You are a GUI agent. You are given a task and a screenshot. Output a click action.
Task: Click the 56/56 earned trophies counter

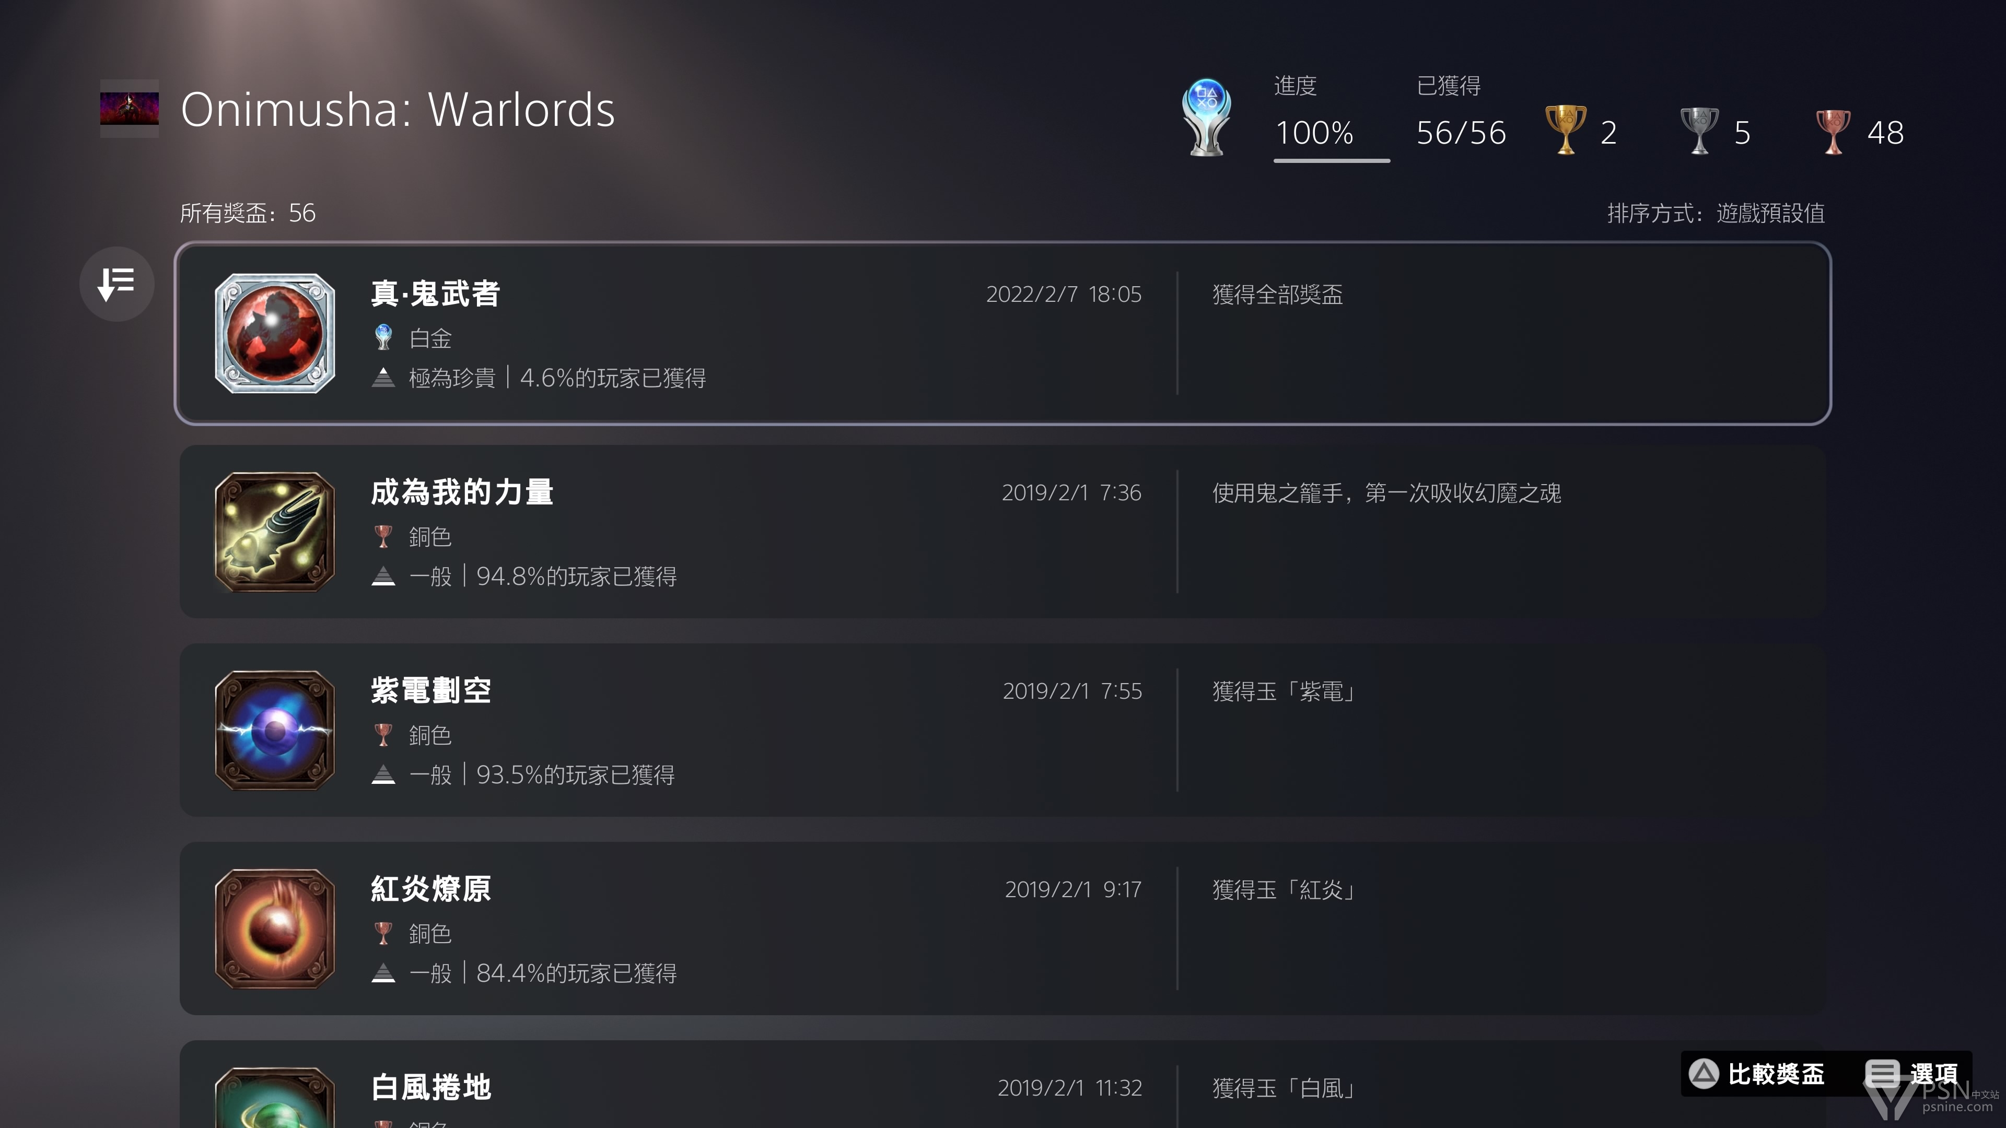1461,132
